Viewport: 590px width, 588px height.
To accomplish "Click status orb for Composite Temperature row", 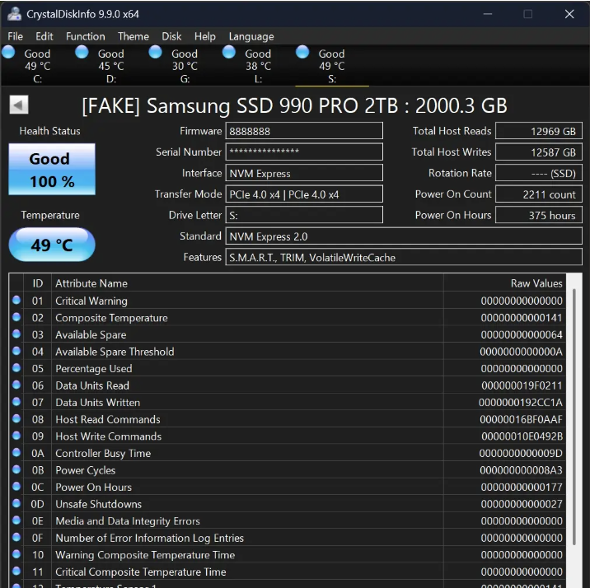I will (16, 317).
